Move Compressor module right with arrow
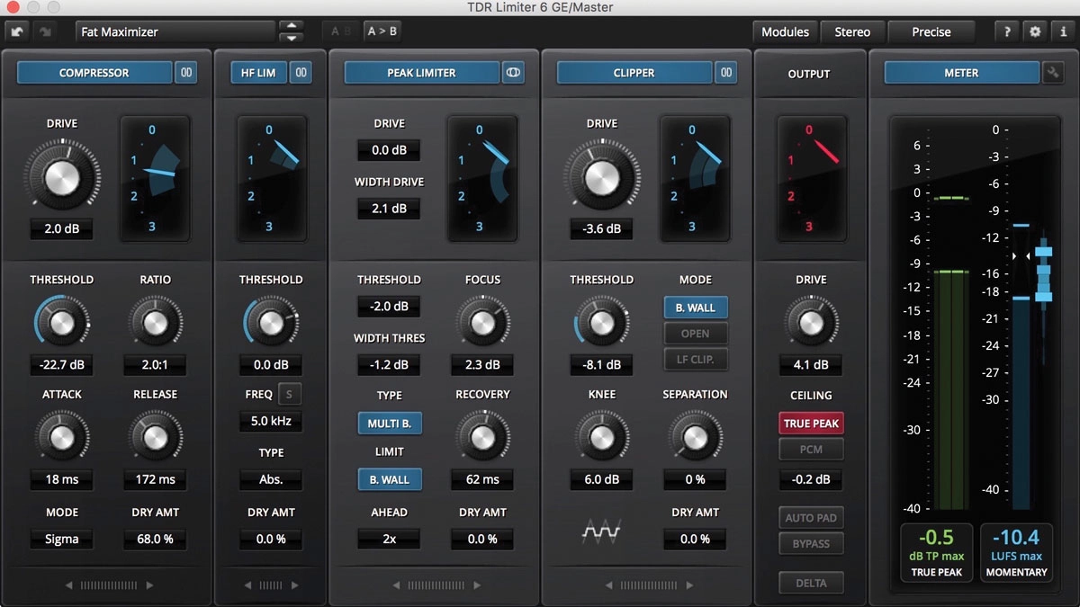The height and width of the screenshot is (607, 1080). (149, 585)
